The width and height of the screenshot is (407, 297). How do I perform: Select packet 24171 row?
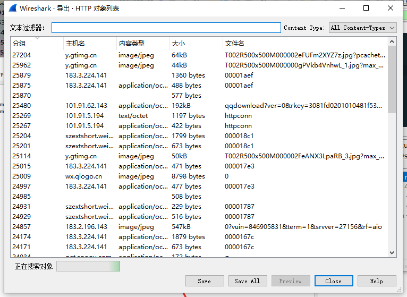199,247
